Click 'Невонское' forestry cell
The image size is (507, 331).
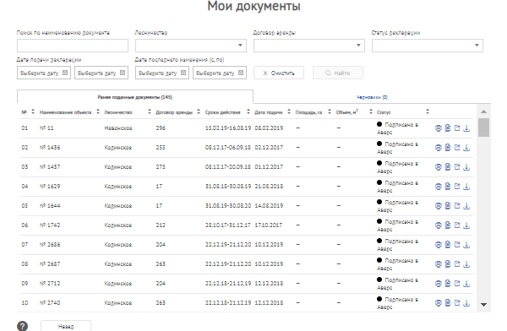[118, 128]
